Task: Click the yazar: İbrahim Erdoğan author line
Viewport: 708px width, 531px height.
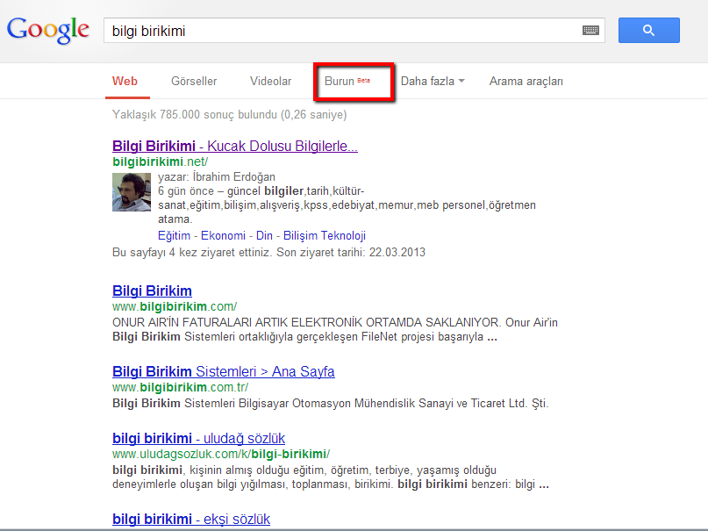Action: click(217, 177)
